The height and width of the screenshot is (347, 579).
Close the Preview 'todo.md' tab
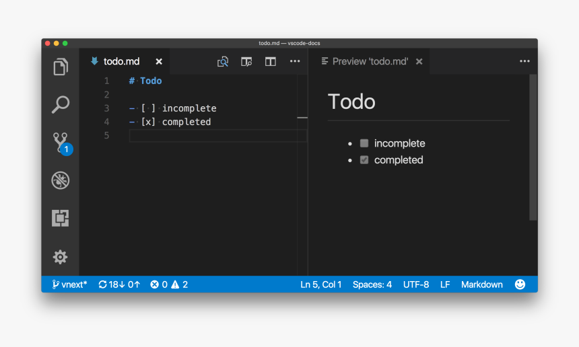(x=419, y=62)
